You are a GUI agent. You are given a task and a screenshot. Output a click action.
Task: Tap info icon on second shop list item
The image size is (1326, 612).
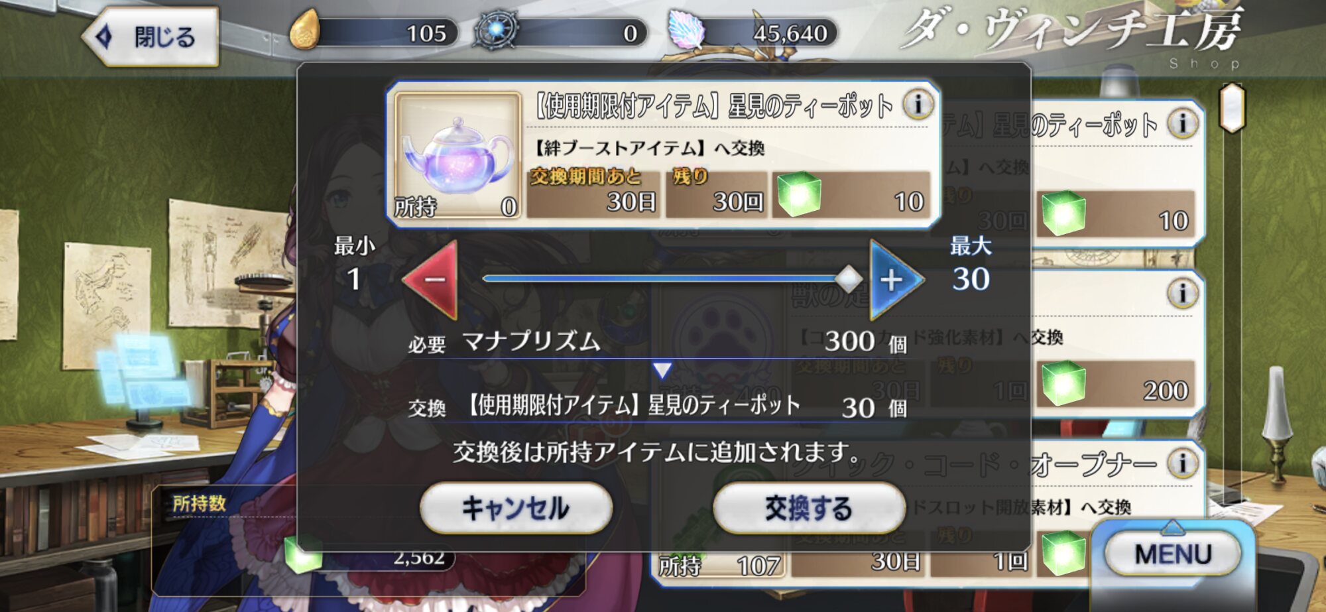[1182, 292]
